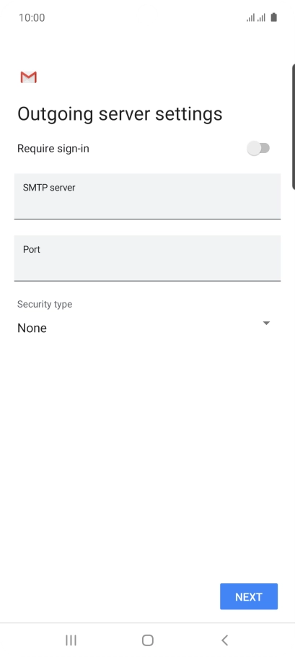Tap the Security type label
The image size is (295, 657).
pos(44,304)
